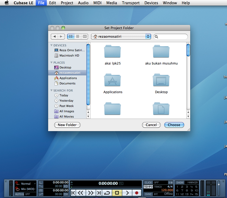Click the tempo value 120.000
This screenshot has height=198, width=227.
167,190
